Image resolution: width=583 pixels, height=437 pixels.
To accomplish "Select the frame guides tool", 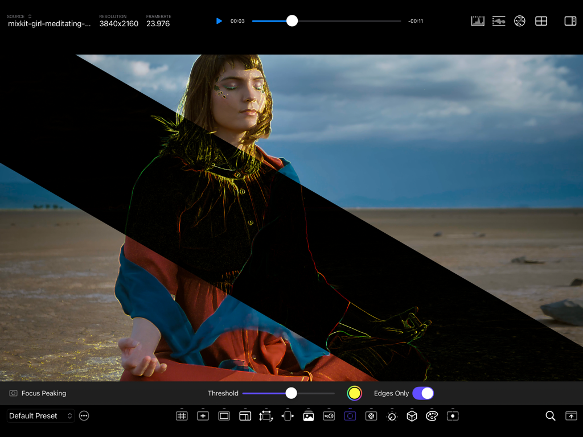I will point(224,415).
